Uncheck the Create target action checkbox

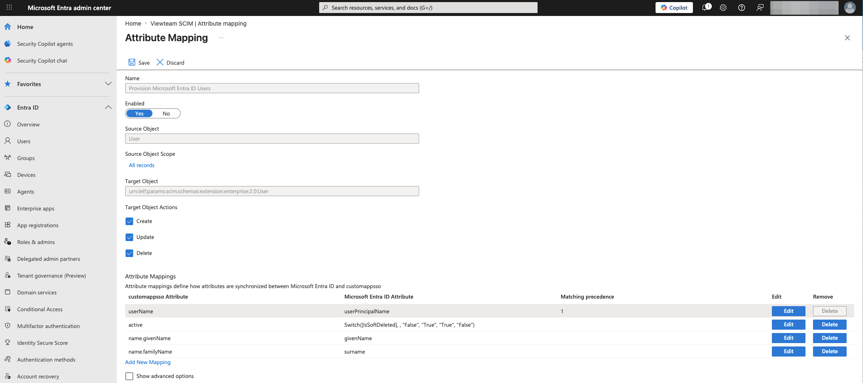tap(129, 221)
